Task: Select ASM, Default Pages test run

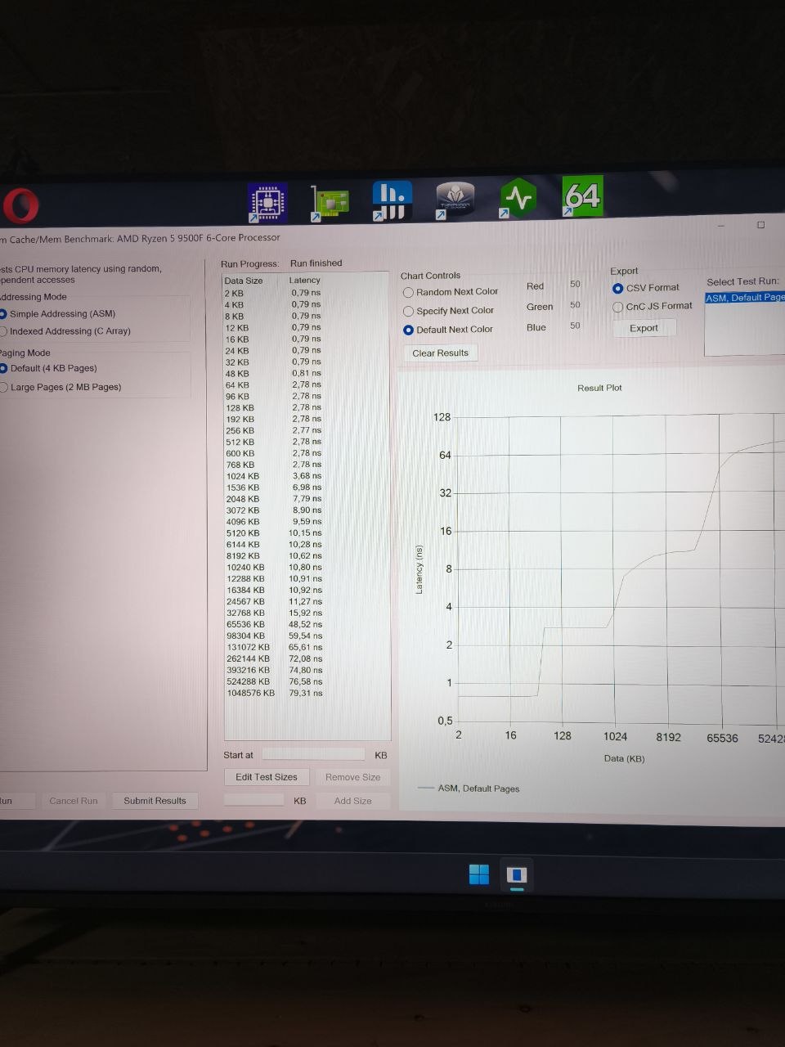Action: click(x=745, y=298)
